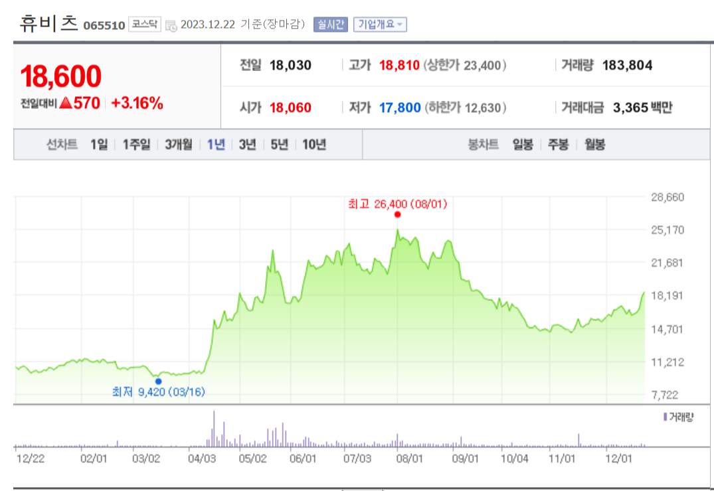Click the stock code 065510
714x491 pixels.
[x=104, y=25]
